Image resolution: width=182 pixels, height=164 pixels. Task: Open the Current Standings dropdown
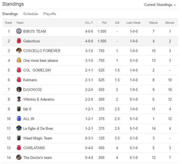[x=160, y=5]
